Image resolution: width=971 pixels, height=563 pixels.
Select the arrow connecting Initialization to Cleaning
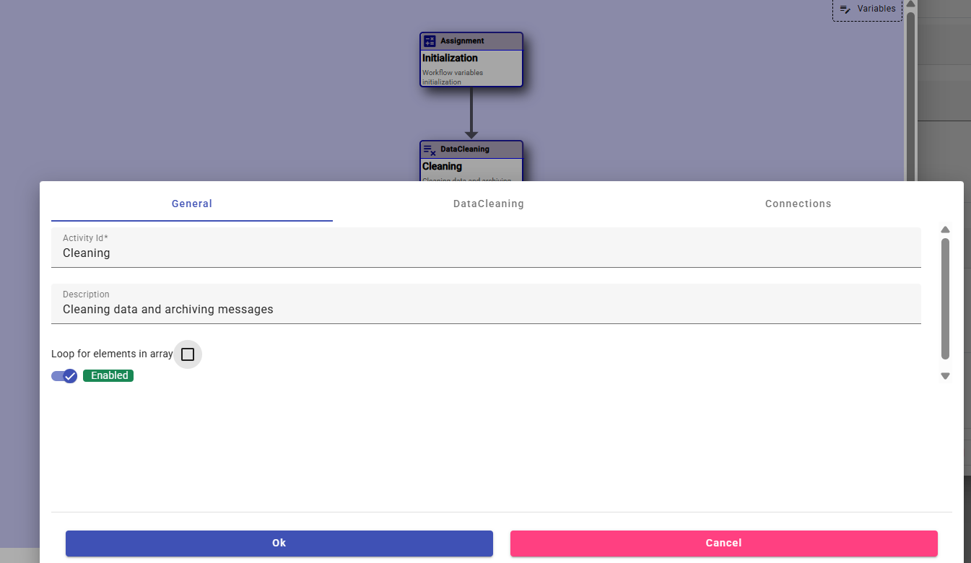pos(471,113)
